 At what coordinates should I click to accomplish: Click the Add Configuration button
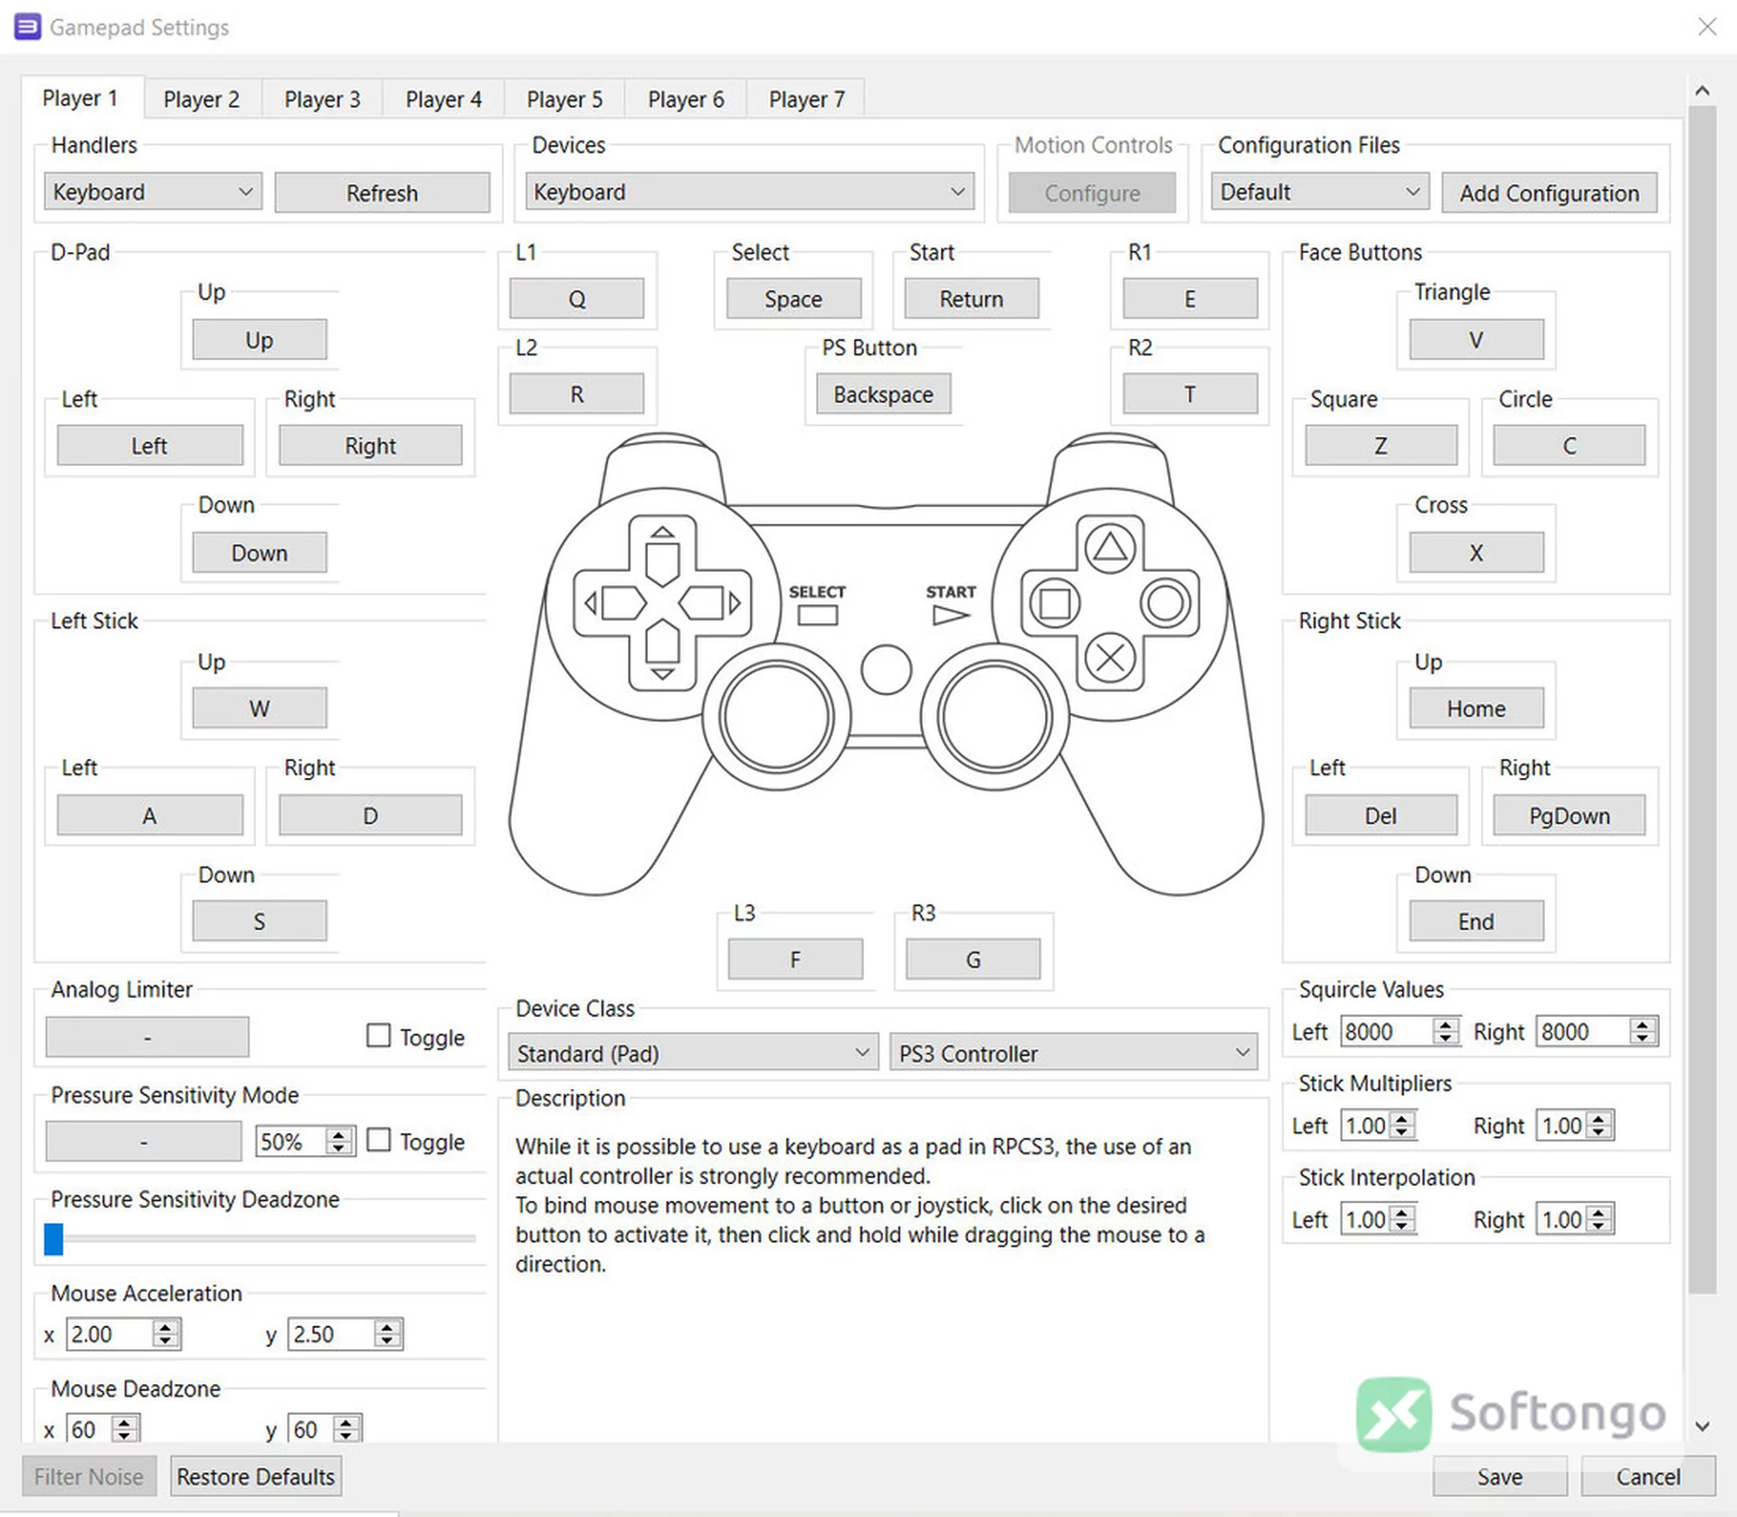pos(1549,193)
